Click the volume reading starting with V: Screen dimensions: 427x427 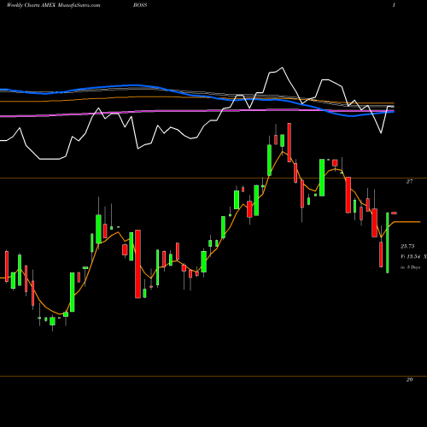[x=413, y=257]
